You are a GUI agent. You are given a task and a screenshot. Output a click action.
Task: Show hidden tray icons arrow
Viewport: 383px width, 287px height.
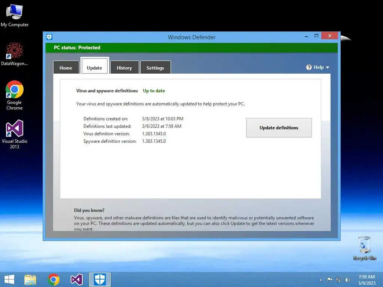(x=321, y=280)
